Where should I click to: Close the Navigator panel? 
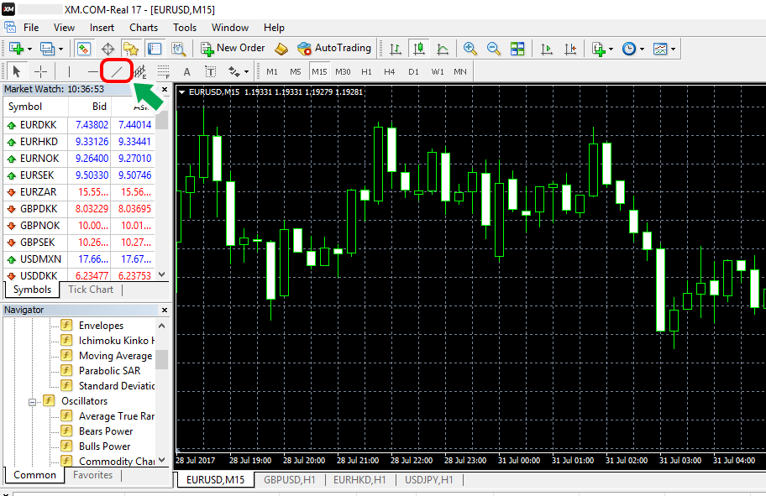pos(165,310)
